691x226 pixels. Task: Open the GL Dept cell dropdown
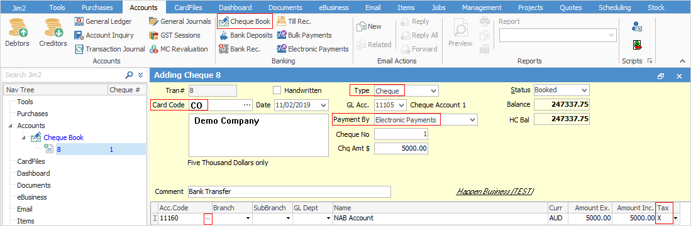click(328, 218)
